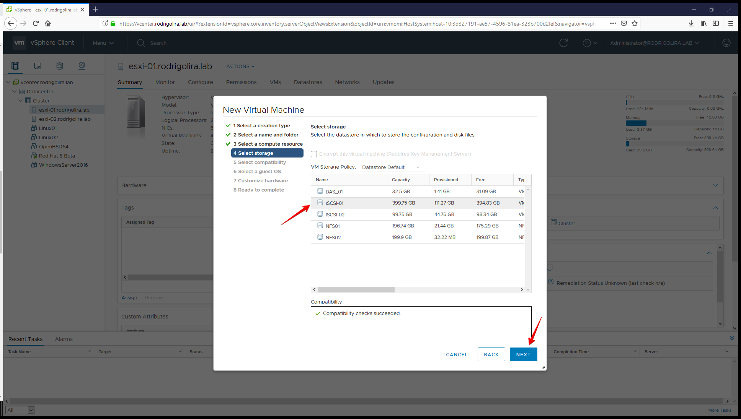This screenshot has height=419, width=741.
Task: Open Networking inventory view icon
Action: 82,66
